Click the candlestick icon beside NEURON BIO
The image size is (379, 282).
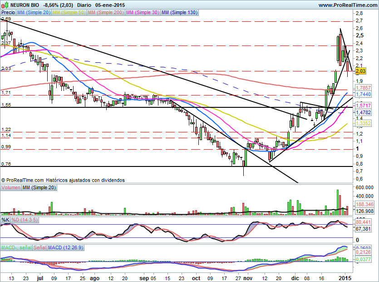(4, 5)
